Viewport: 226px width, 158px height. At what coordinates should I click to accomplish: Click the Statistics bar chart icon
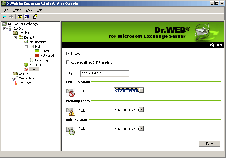coord(15,83)
